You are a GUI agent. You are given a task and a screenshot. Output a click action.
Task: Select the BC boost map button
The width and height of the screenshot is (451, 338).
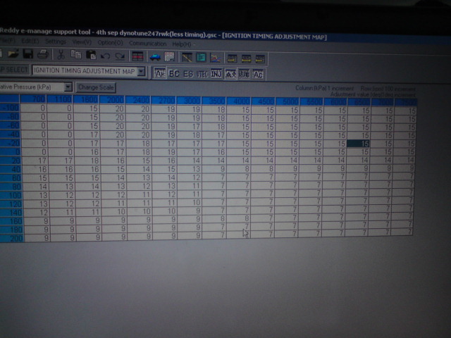click(174, 73)
